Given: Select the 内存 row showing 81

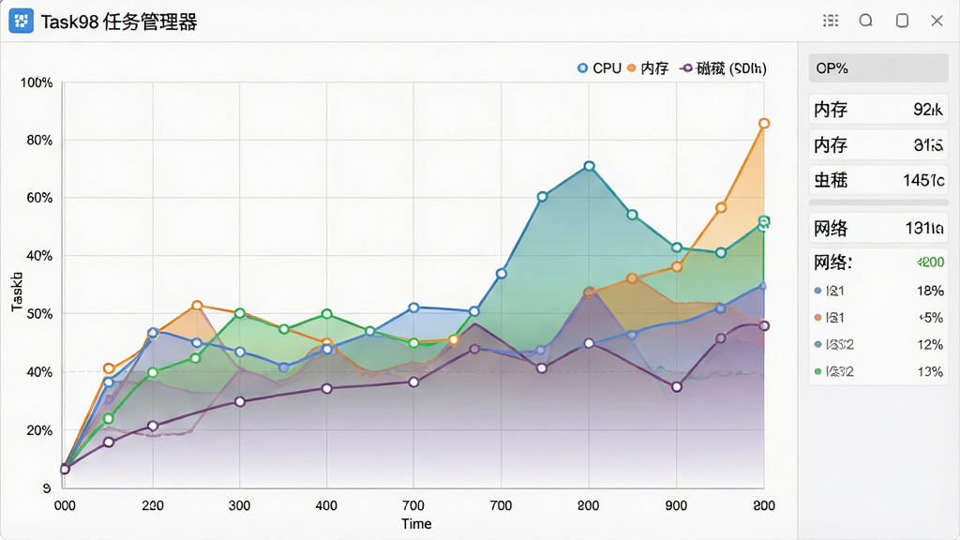Looking at the screenshot, I should [x=878, y=144].
